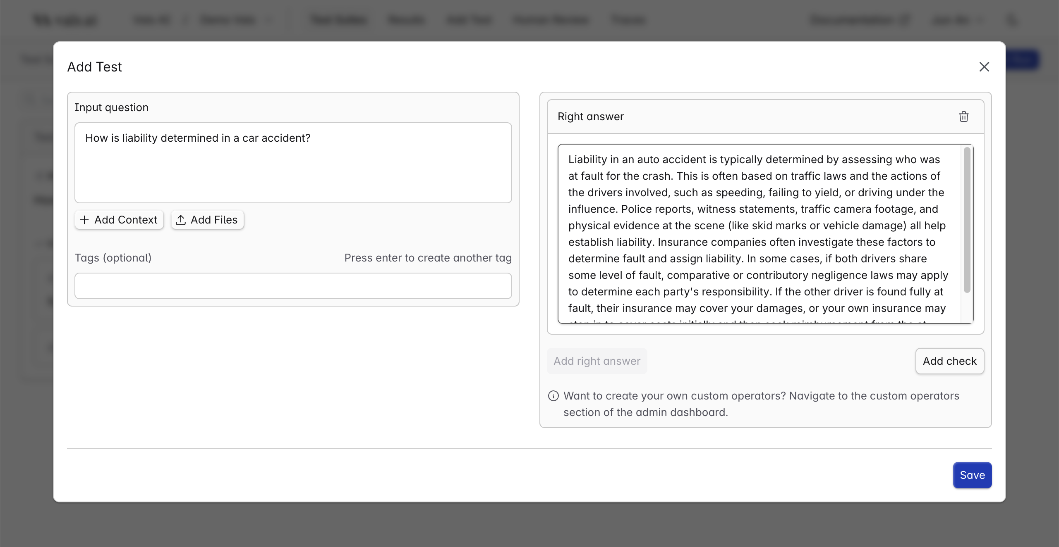Click the Right answer text box scrollbar

pyautogui.click(x=967, y=219)
